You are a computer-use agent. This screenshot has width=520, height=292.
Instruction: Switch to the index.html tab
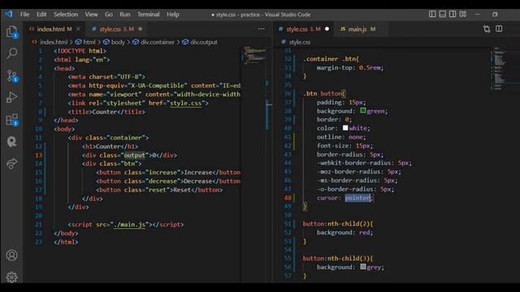54,29
